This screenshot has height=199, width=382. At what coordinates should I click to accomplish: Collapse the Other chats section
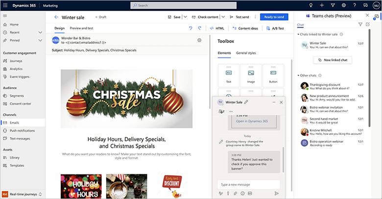pos(298,75)
